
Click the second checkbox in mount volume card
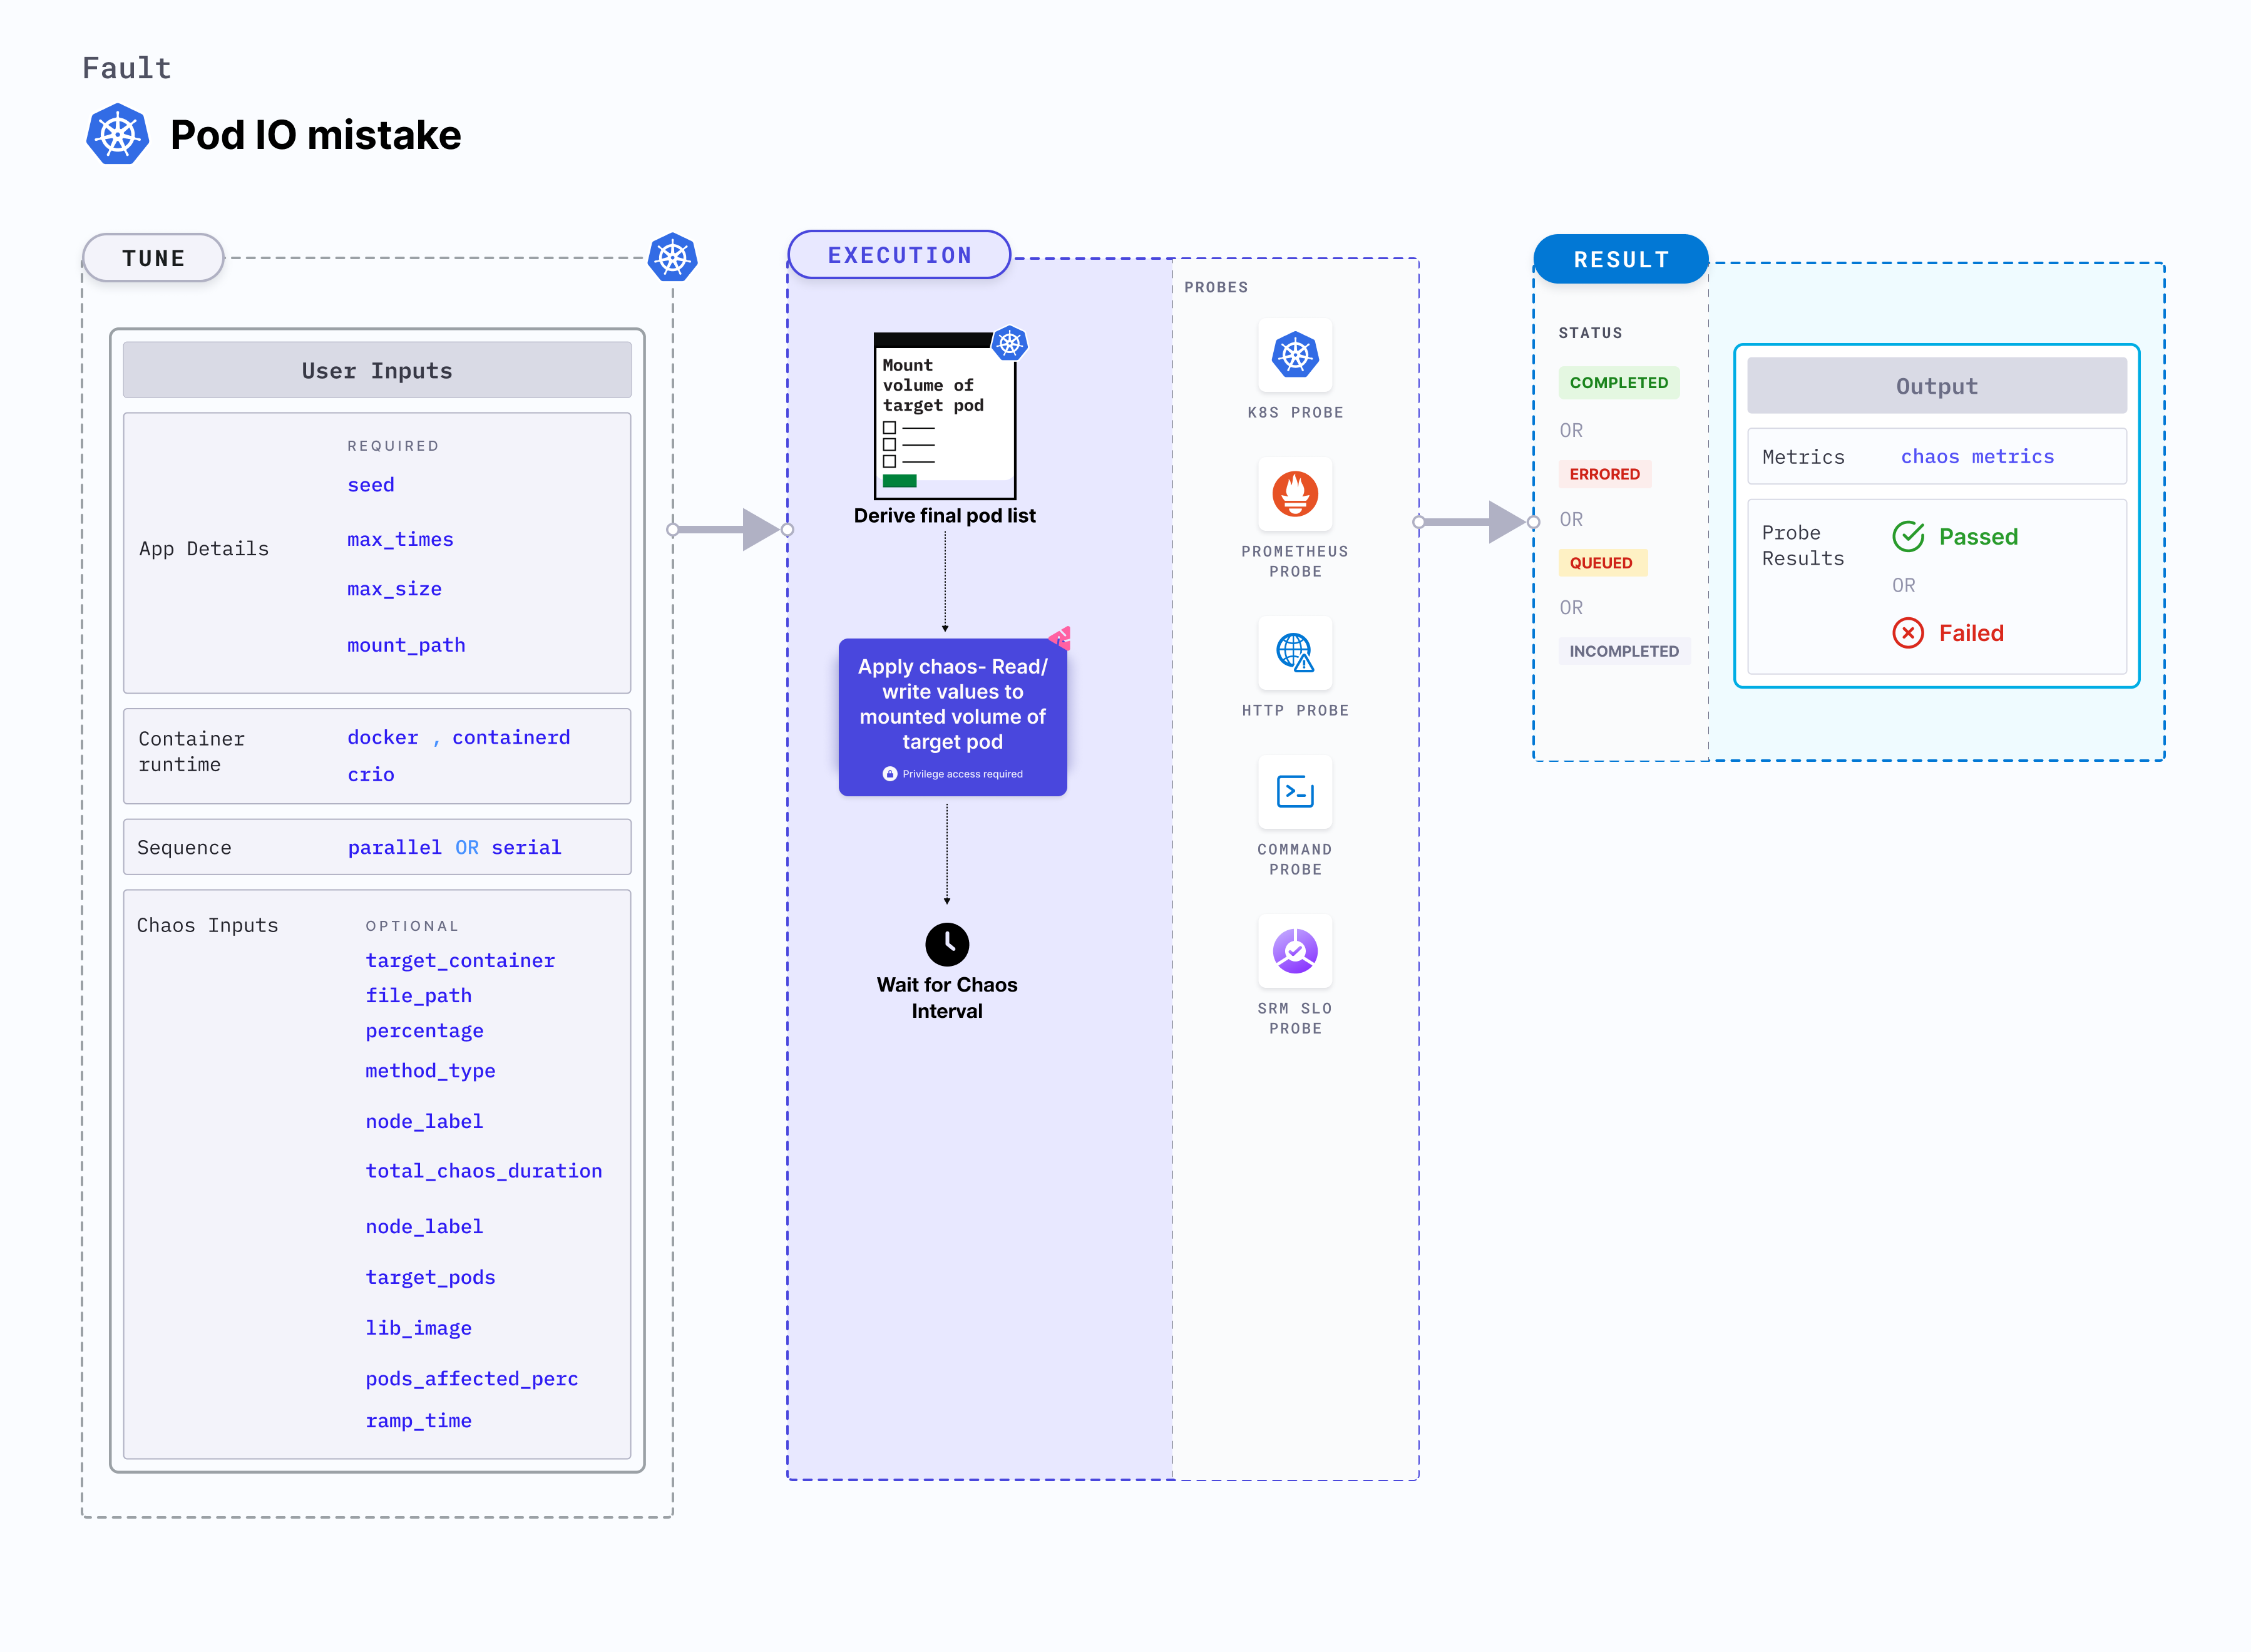889,445
